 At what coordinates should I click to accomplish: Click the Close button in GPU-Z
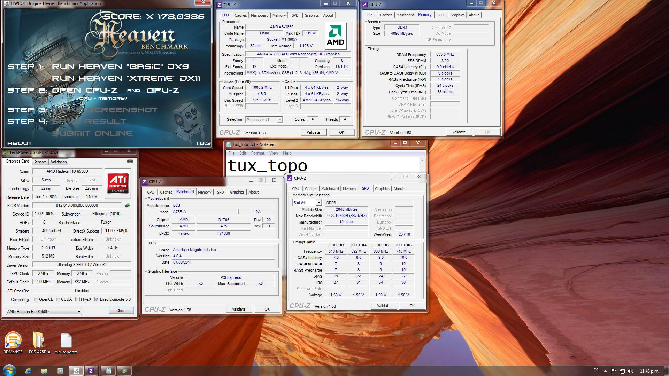121,311
